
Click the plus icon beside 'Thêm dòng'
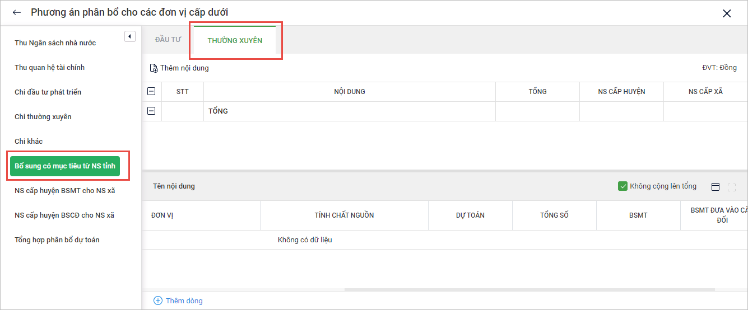[x=158, y=300]
